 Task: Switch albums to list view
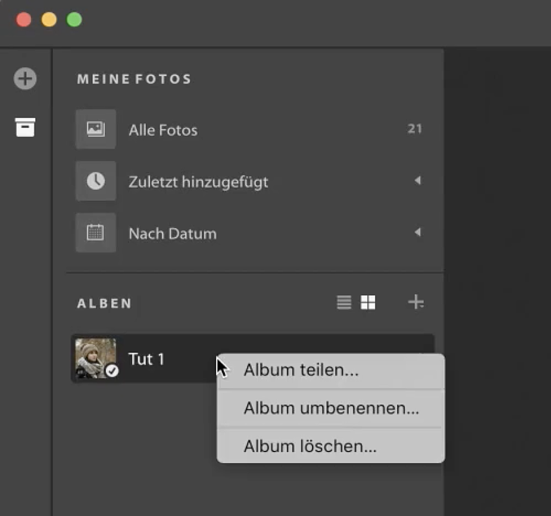(x=344, y=302)
